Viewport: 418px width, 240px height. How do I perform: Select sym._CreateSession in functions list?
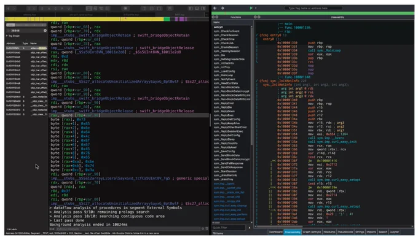click(226, 47)
